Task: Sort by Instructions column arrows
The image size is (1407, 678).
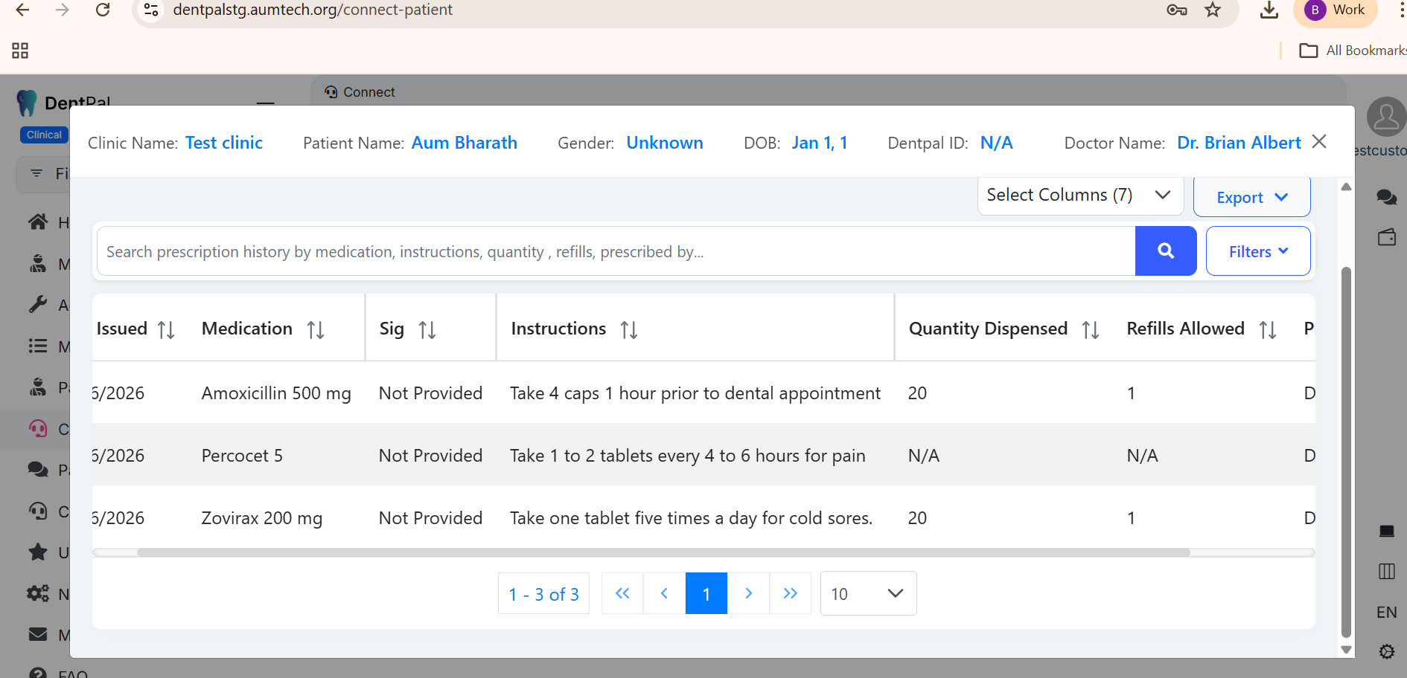Action: [629, 329]
